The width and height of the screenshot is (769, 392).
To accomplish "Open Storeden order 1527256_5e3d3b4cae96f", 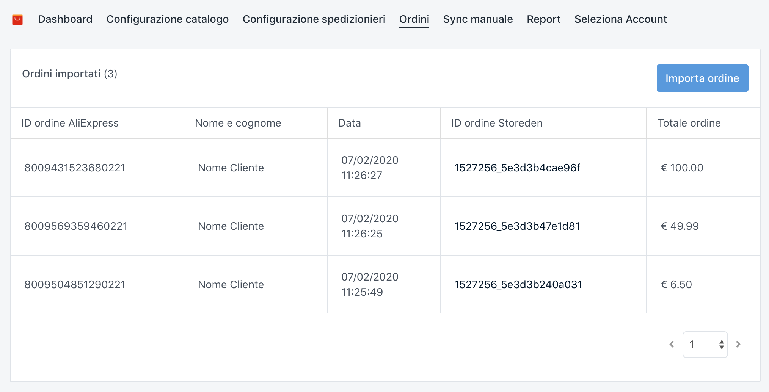I will [517, 168].
